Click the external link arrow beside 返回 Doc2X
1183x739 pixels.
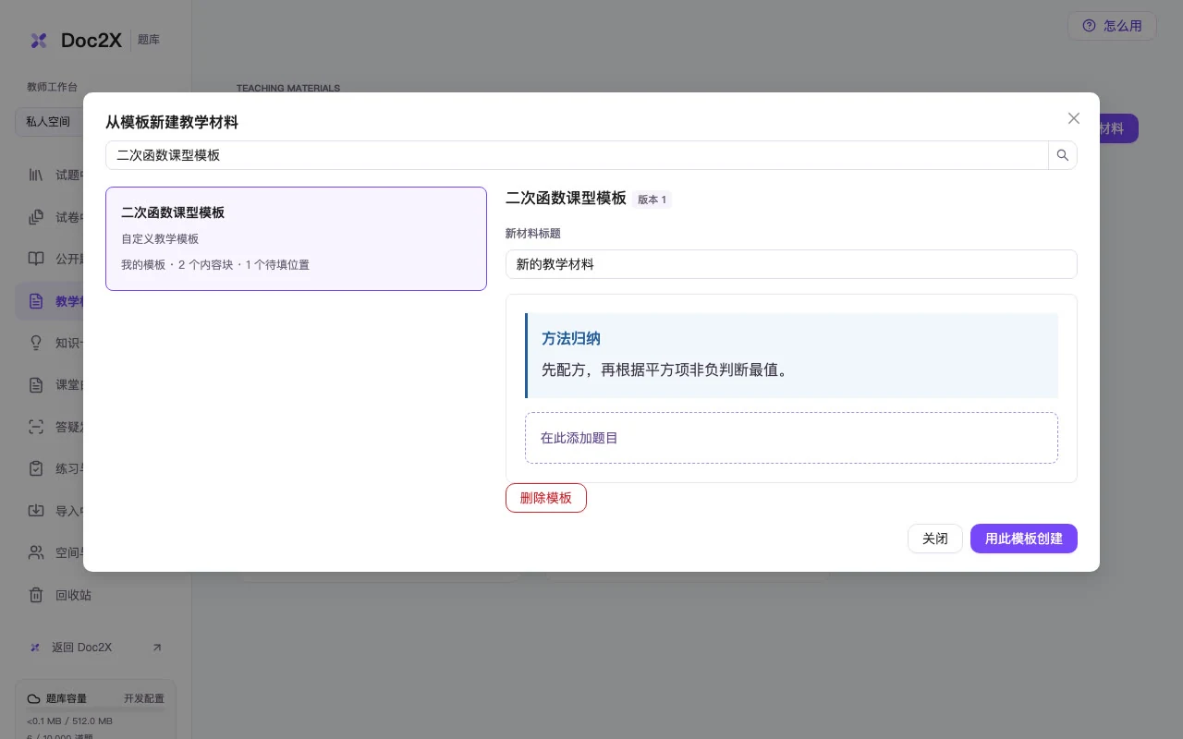point(157,648)
